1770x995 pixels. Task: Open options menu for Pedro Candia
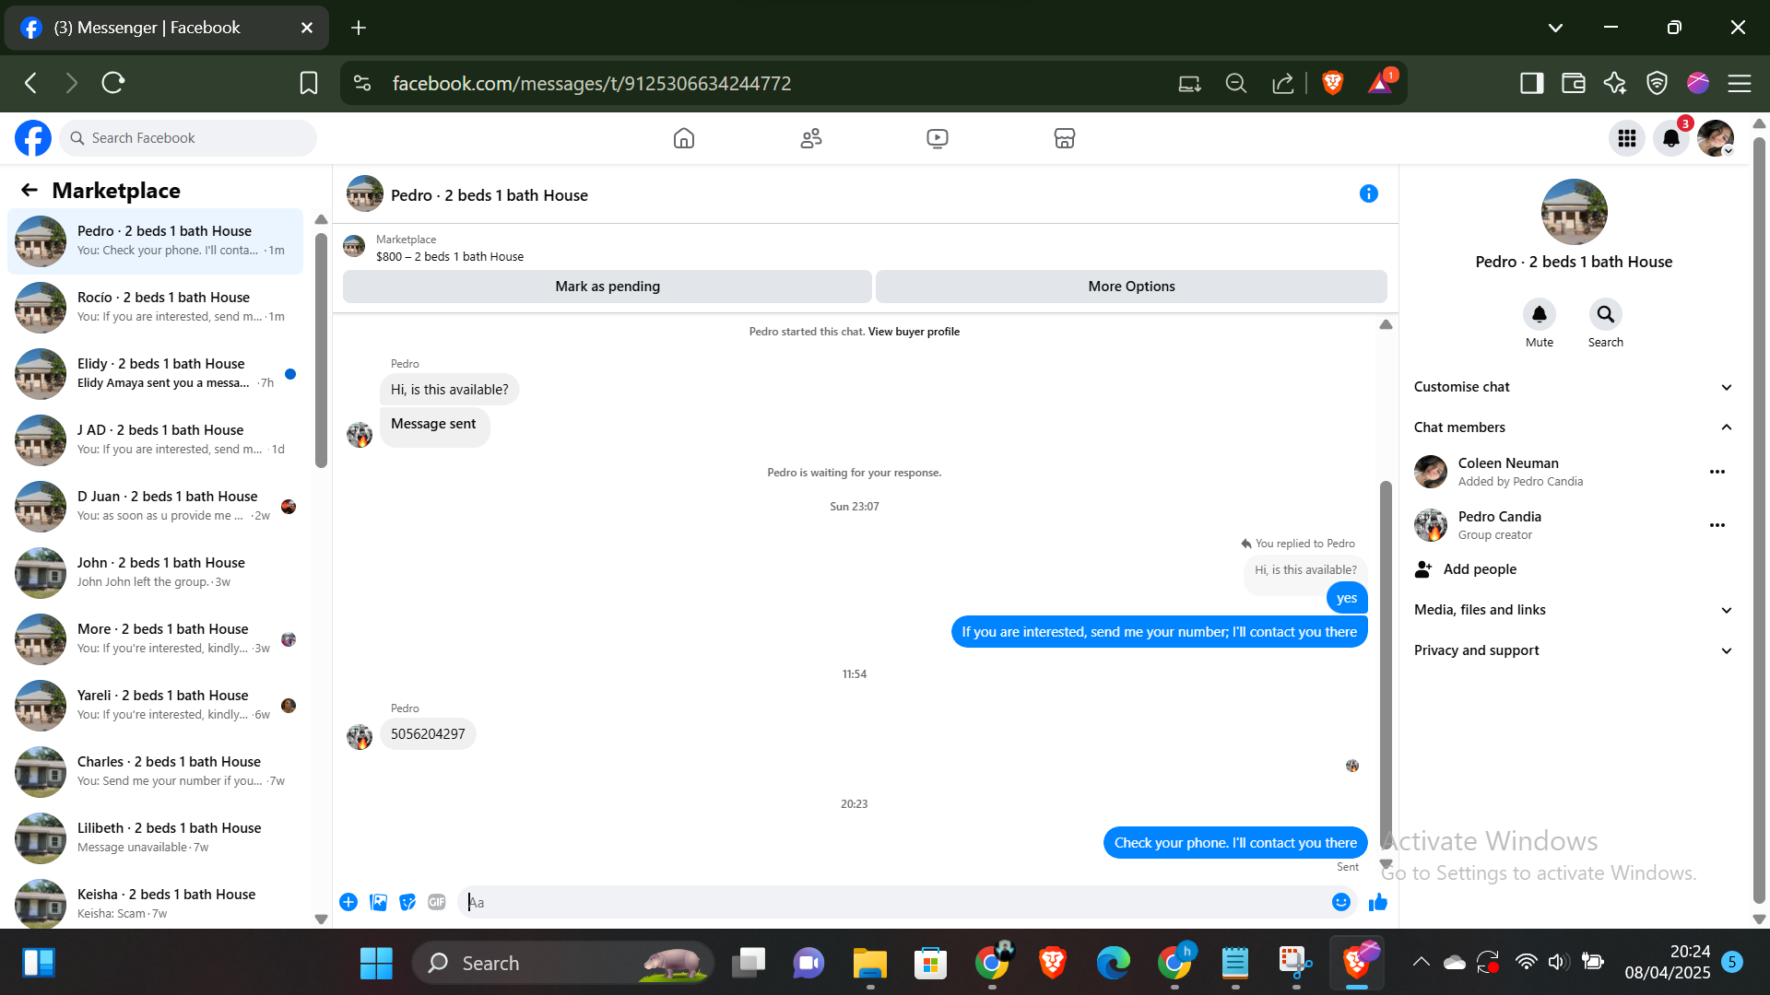coord(1717,525)
